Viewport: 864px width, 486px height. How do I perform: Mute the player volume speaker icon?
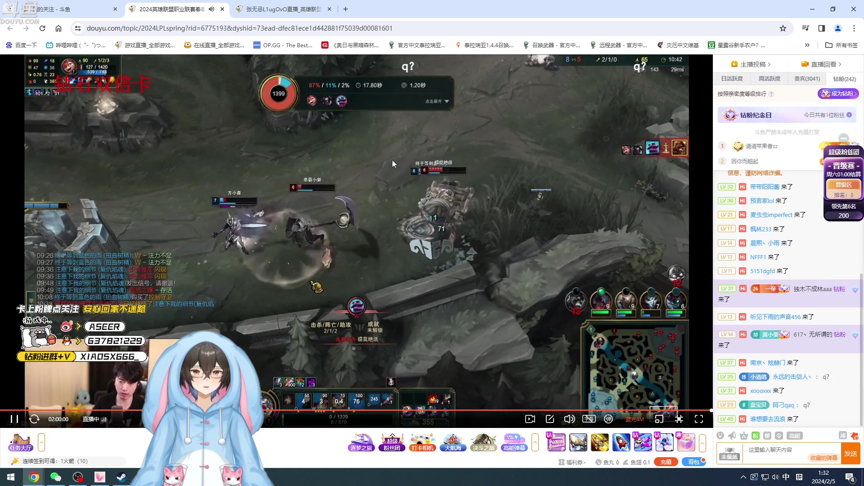point(569,419)
